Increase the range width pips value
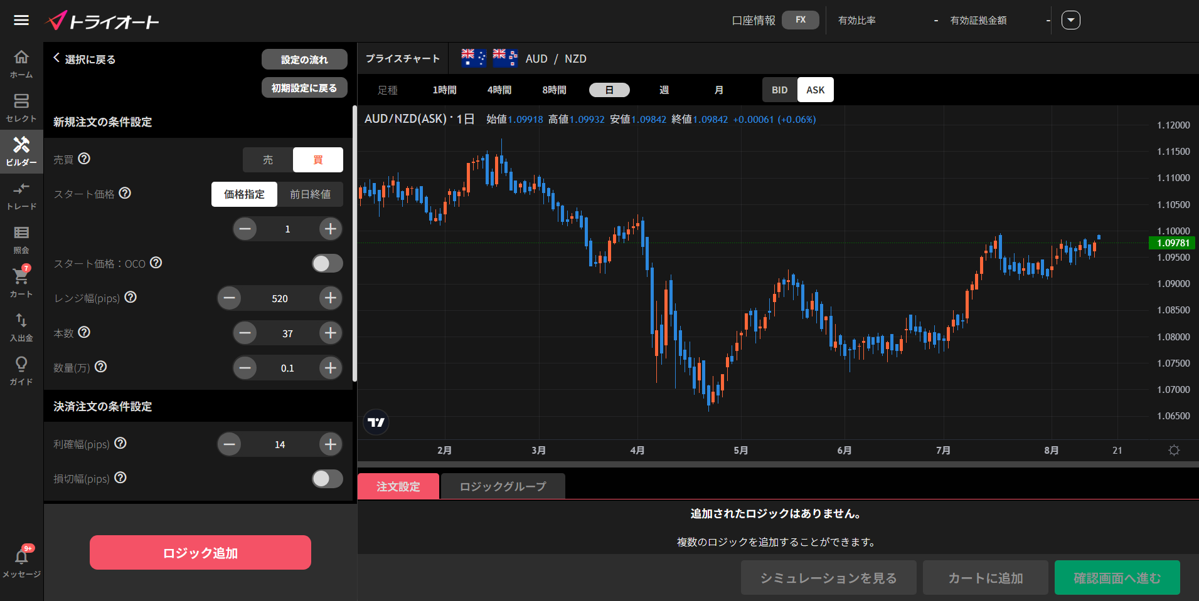Viewport: 1199px width, 601px height. coord(331,298)
